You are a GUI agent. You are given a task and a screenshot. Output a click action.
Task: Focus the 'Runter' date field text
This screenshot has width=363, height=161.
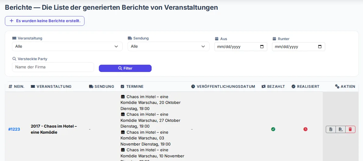pos(286,46)
